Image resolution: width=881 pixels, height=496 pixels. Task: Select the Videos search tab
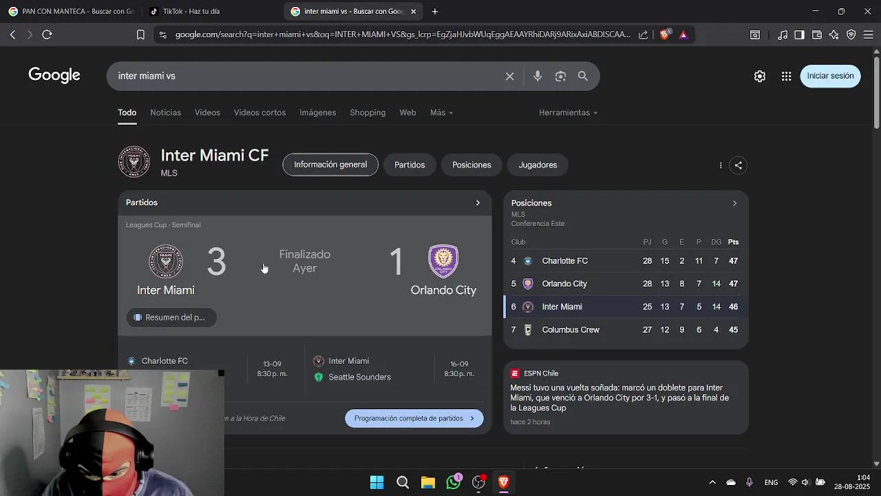click(x=207, y=112)
